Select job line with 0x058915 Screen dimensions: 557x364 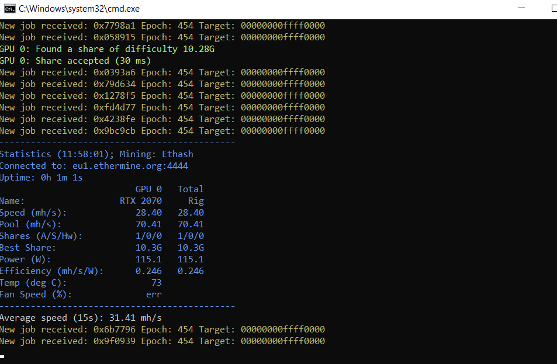pyautogui.click(x=162, y=37)
